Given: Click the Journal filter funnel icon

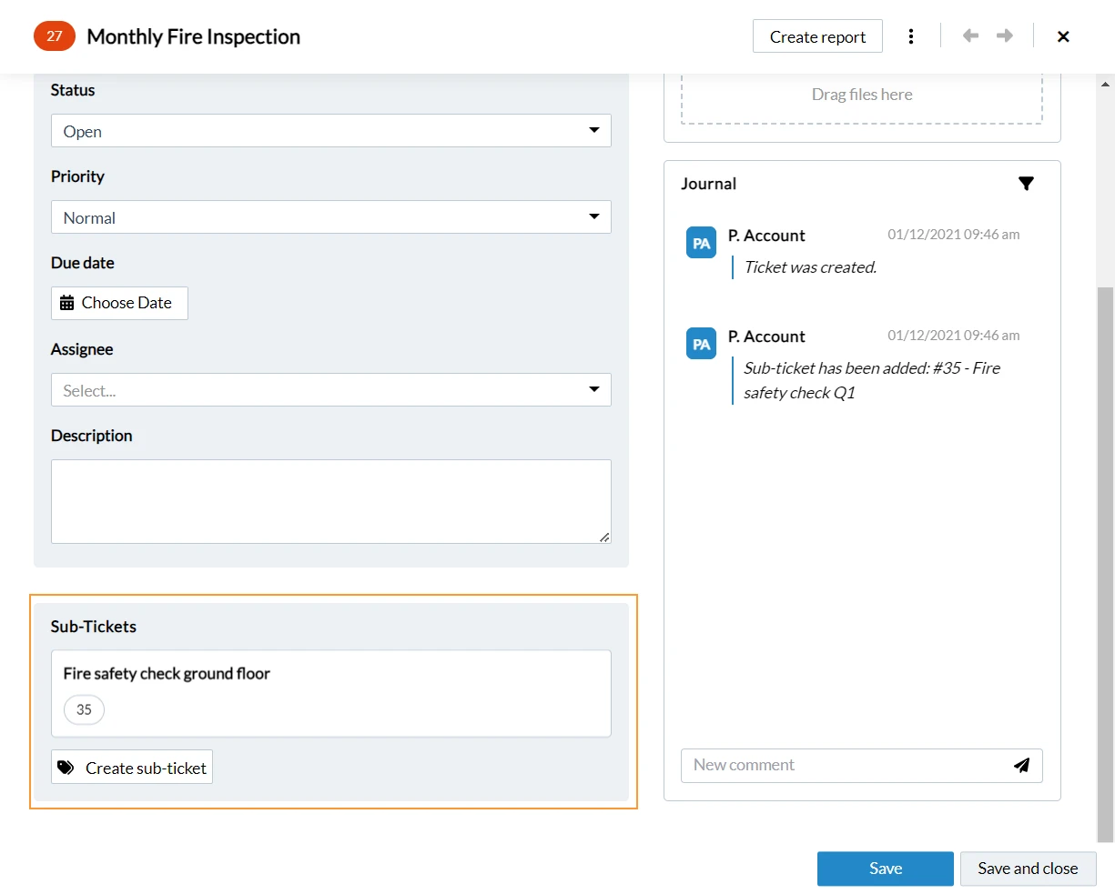Looking at the screenshot, I should (1026, 184).
